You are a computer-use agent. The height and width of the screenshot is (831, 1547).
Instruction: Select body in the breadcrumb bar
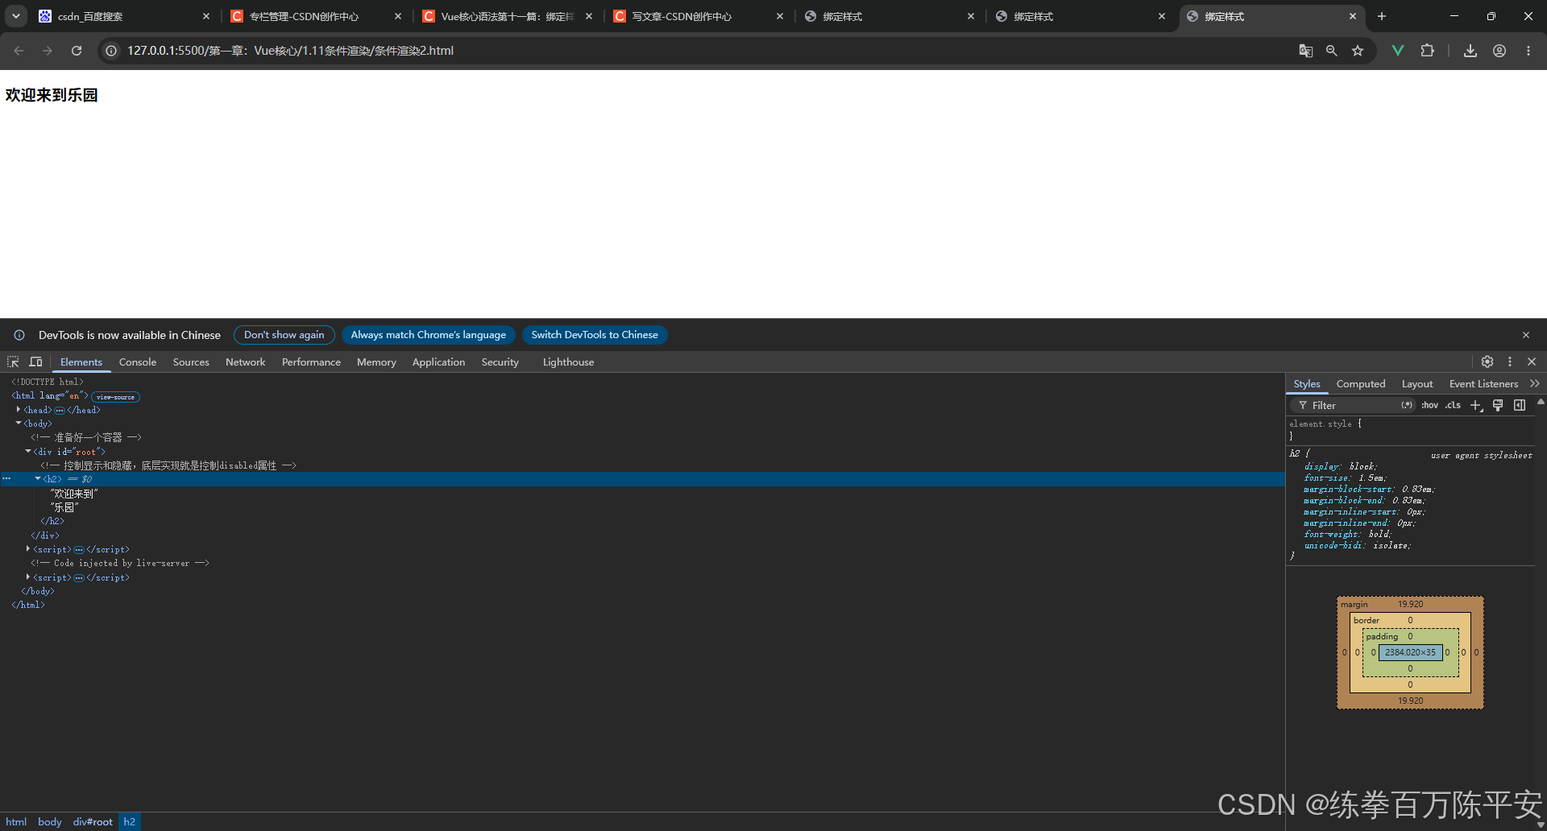[x=50, y=822]
